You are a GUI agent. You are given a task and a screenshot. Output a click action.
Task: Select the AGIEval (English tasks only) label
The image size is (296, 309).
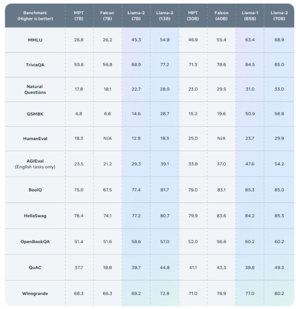click(x=35, y=163)
